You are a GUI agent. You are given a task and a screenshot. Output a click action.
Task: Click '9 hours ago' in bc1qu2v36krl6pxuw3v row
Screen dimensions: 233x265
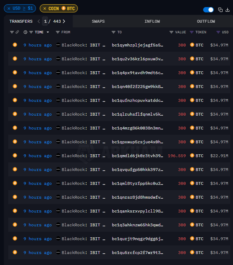tap(38, 59)
